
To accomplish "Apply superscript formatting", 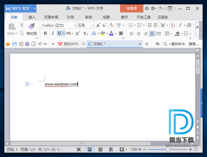I will (x=78, y=34).
